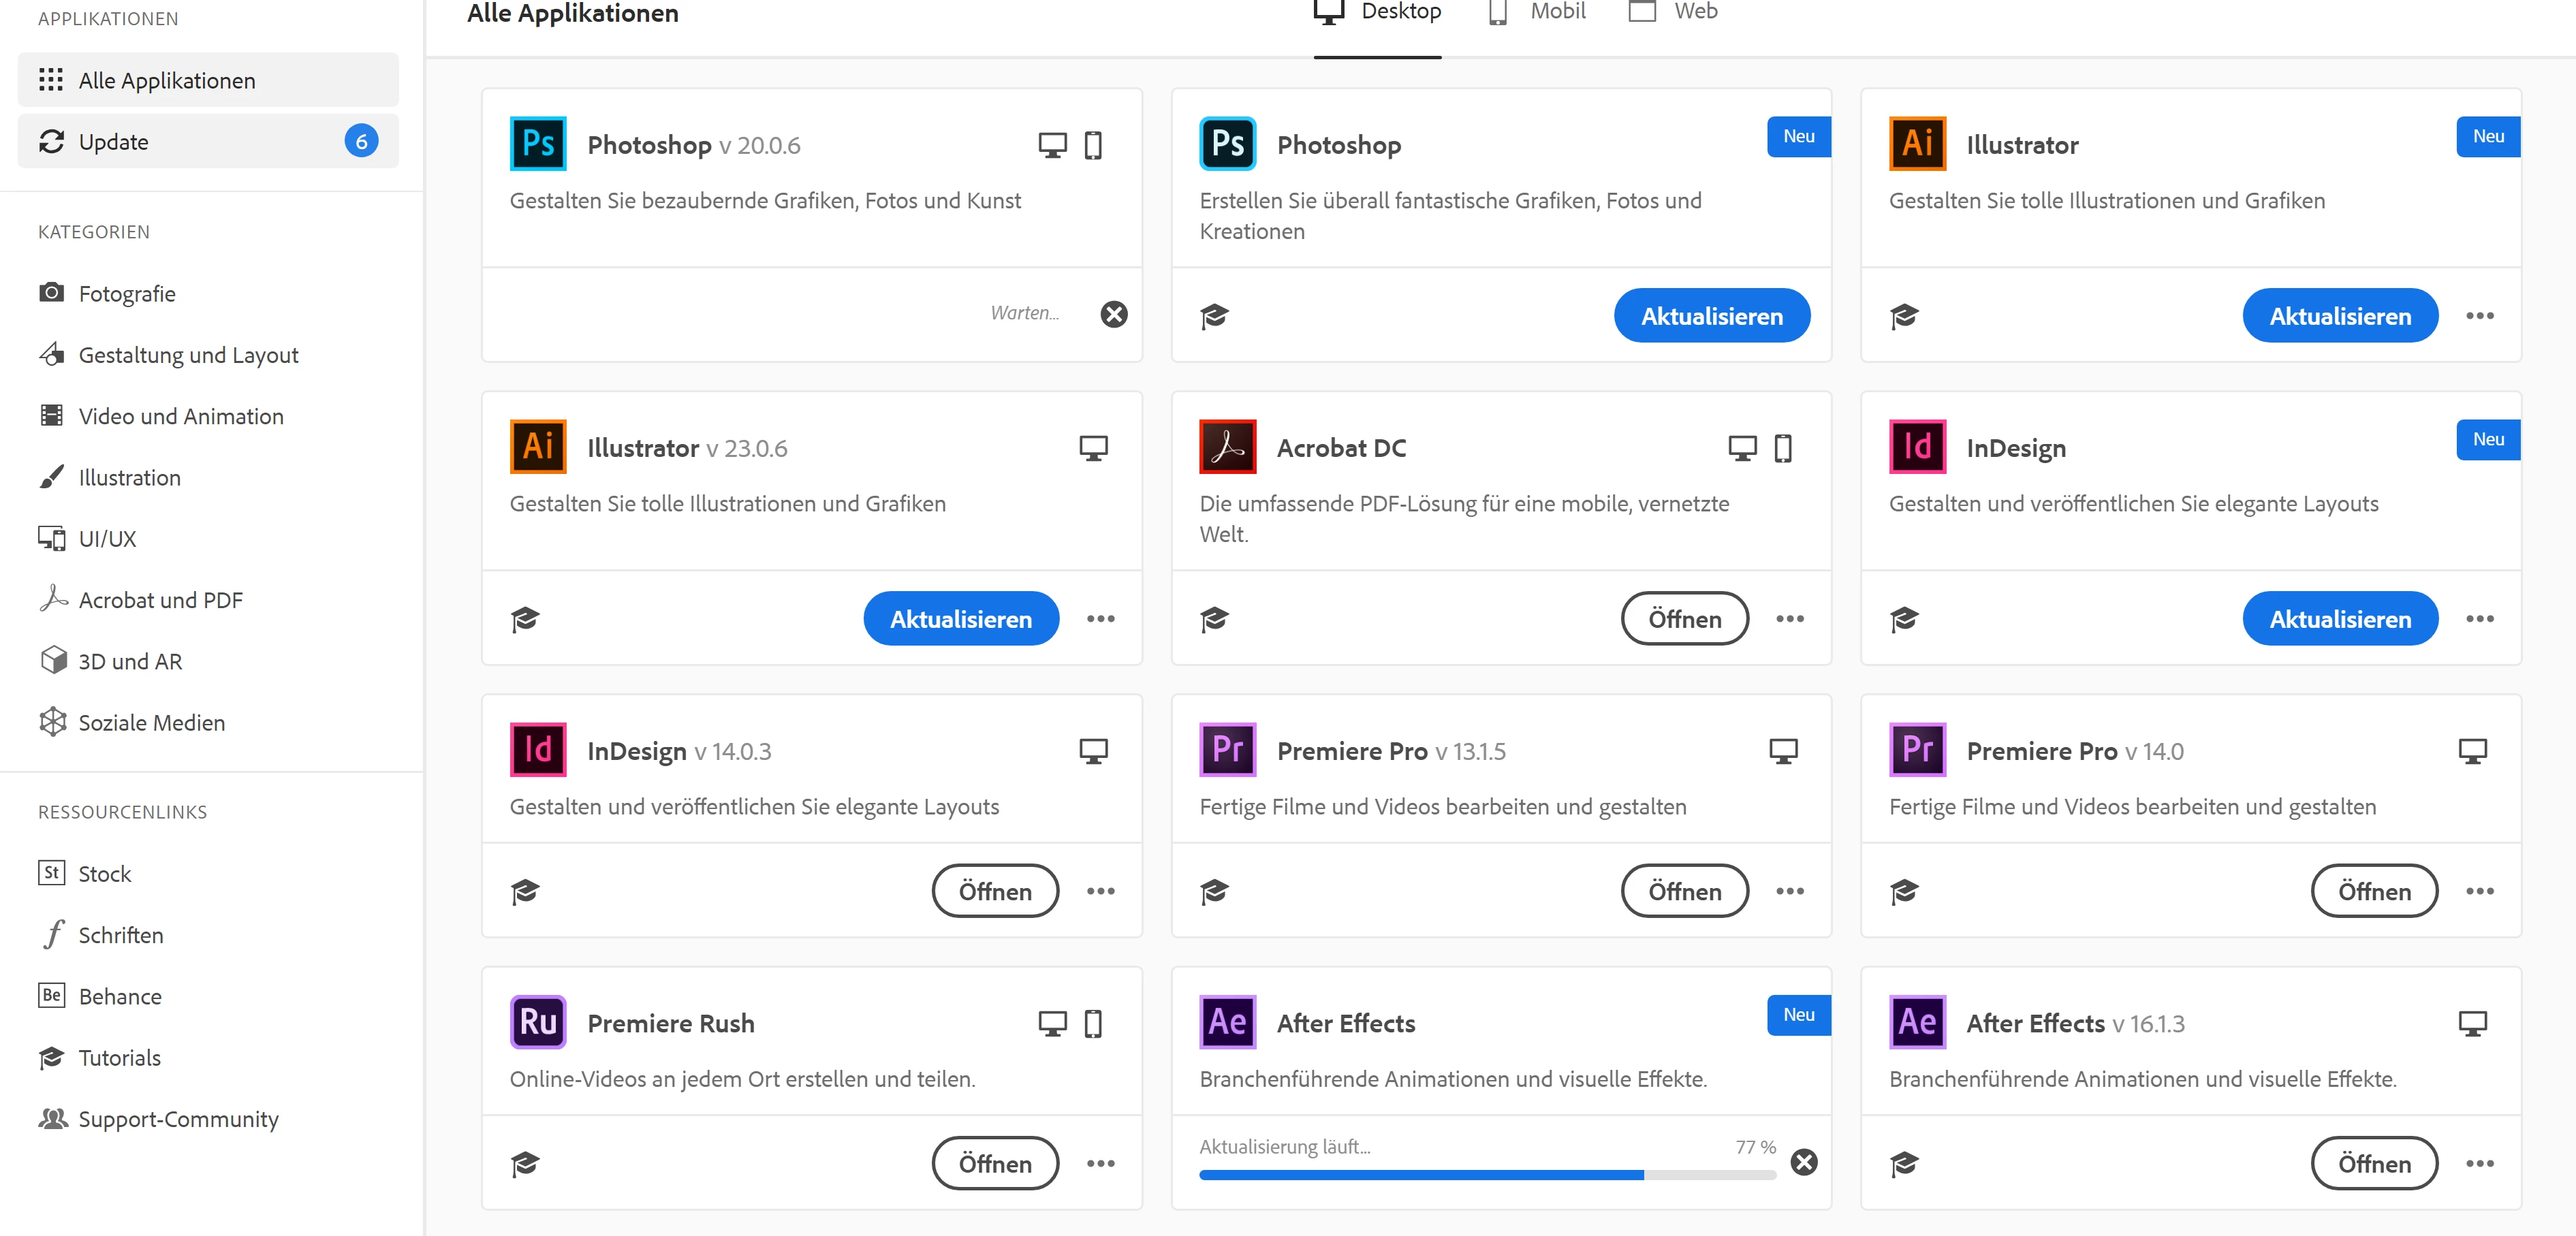Cancel the waiting Photoshop v 20.0.6 update
Image resolution: width=2576 pixels, height=1236 pixels.
pyautogui.click(x=1114, y=314)
